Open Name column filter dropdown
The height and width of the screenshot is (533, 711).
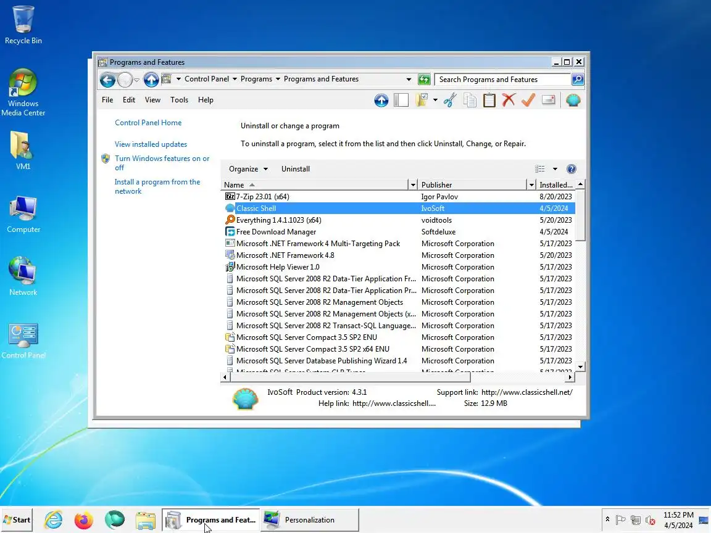pos(413,185)
